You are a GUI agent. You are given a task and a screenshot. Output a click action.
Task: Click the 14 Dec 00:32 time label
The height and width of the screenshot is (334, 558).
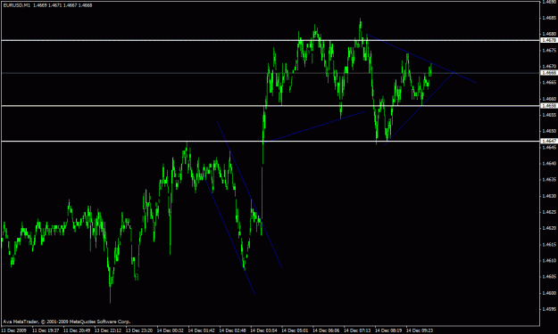[171, 330]
